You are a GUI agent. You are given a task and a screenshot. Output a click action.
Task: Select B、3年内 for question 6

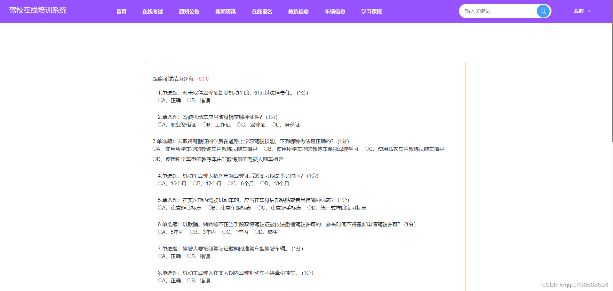[x=192, y=232]
